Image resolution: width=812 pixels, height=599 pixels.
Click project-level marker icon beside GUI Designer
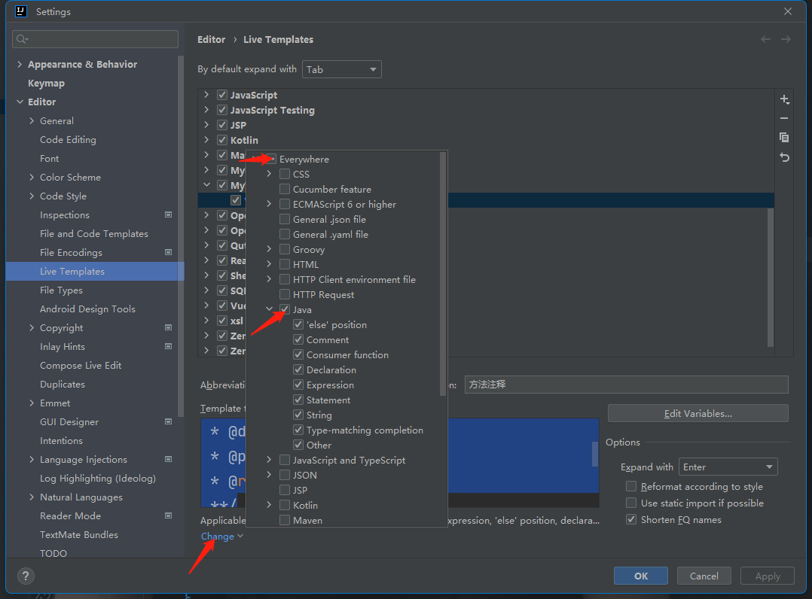[168, 421]
